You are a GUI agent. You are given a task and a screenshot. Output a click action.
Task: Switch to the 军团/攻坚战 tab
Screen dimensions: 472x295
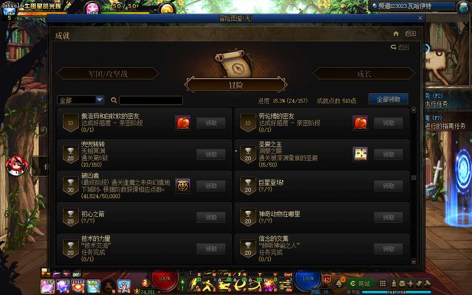pos(108,74)
